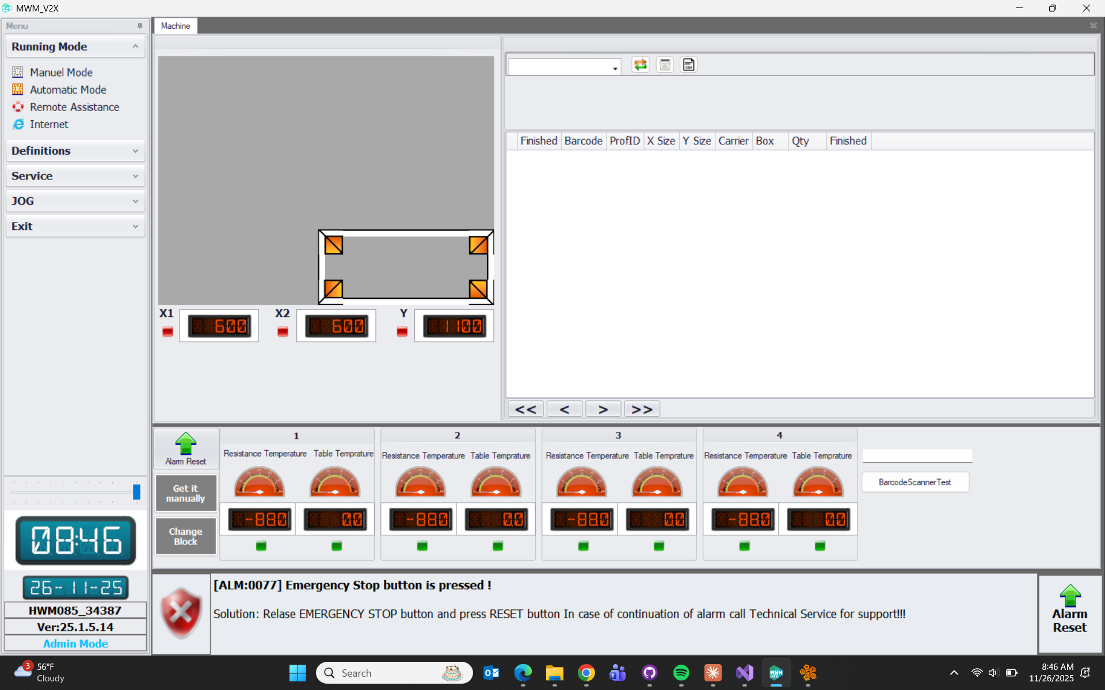Click the red shield error icon
Screen dimensions: 1105x690
point(181,613)
